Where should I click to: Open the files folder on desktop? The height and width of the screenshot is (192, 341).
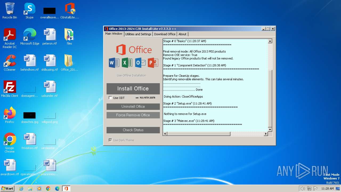pos(70,37)
